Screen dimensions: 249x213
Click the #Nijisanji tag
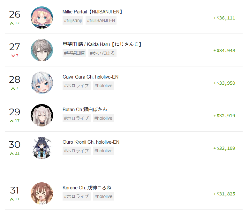[x=73, y=20]
